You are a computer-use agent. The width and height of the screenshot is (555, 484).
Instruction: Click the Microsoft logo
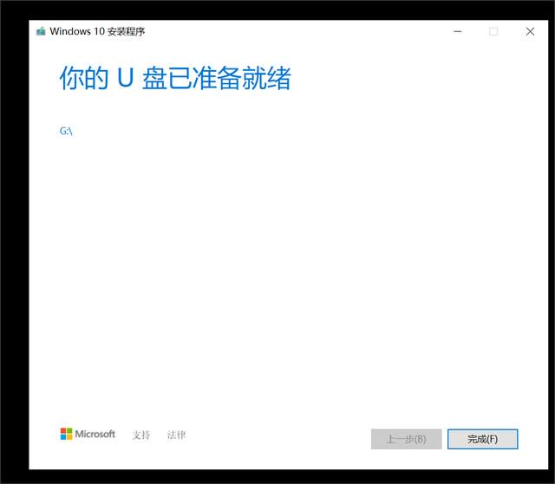click(88, 434)
